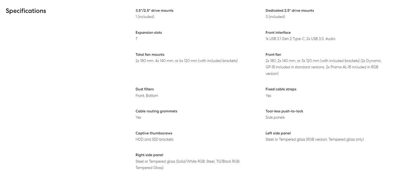Click the Left side panel label

click(278, 133)
